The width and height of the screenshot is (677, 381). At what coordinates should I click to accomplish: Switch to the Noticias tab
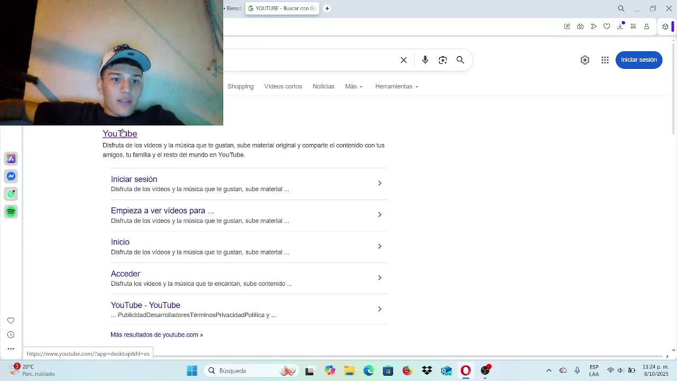[x=323, y=86]
